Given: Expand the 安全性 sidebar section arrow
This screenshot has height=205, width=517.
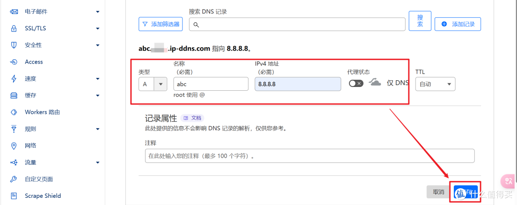Looking at the screenshot, I should [x=98, y=45].
